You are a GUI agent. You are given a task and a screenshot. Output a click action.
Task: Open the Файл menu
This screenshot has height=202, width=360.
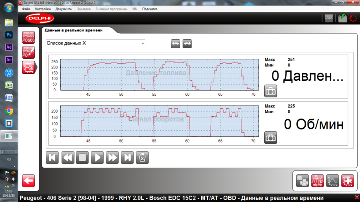click(26, 9)
